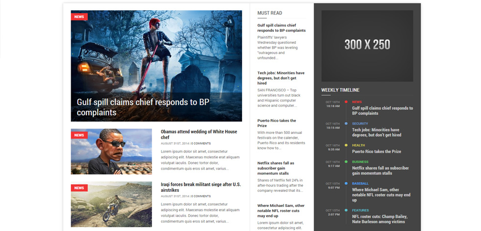Viewport: 481px width, 231px height.
Task: Open the graveyard hero image
Action: click(x=157, y=66)
